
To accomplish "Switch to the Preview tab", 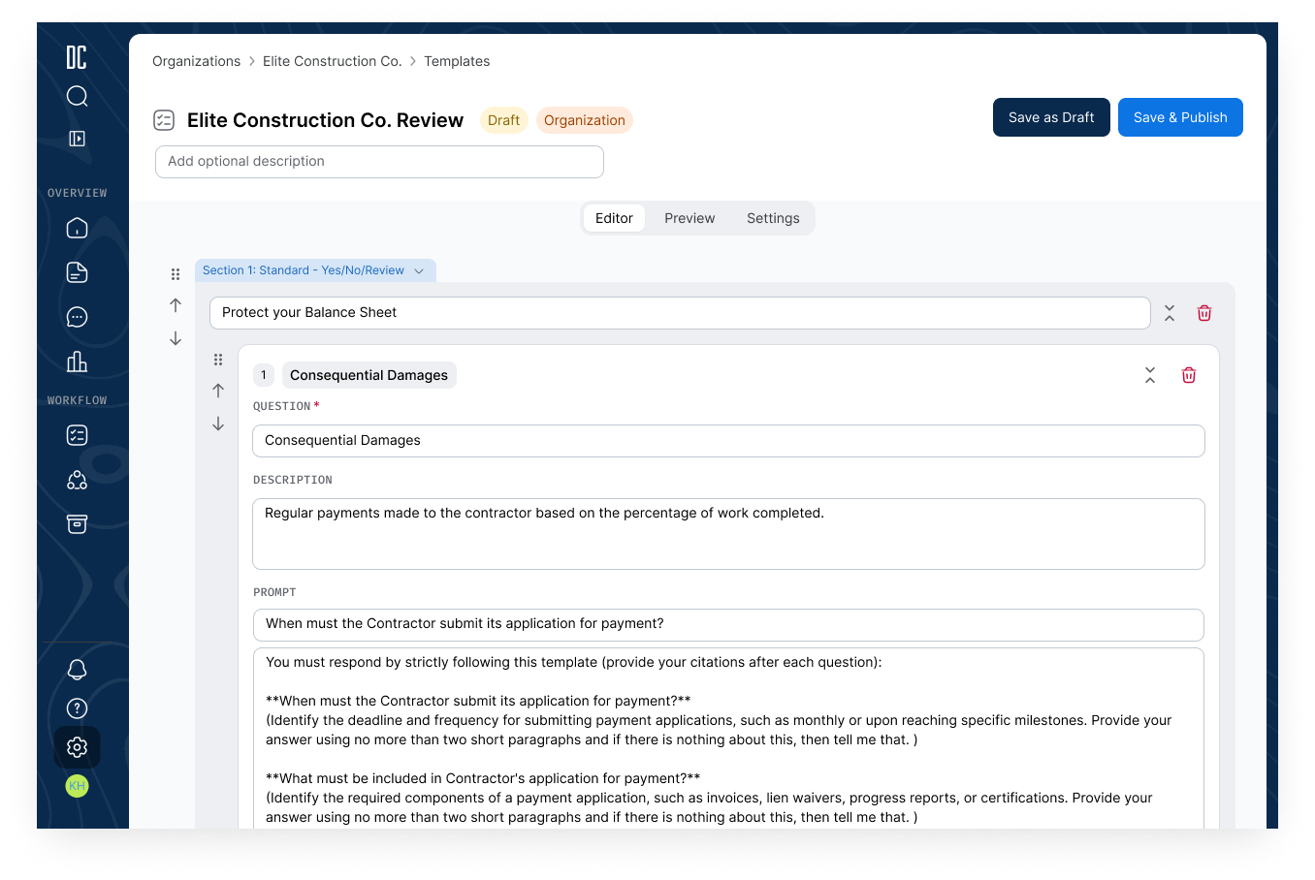I will pos(690,218).
